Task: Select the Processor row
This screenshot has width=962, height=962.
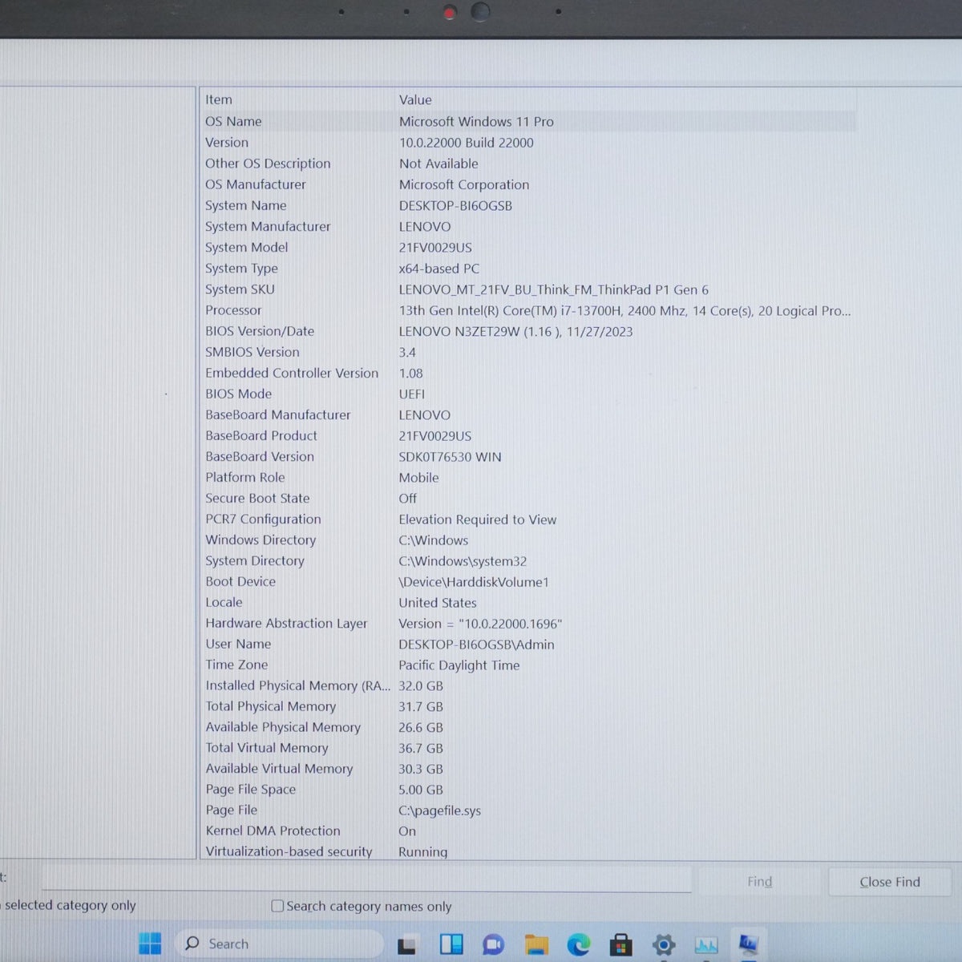Action: coord(529,309)
